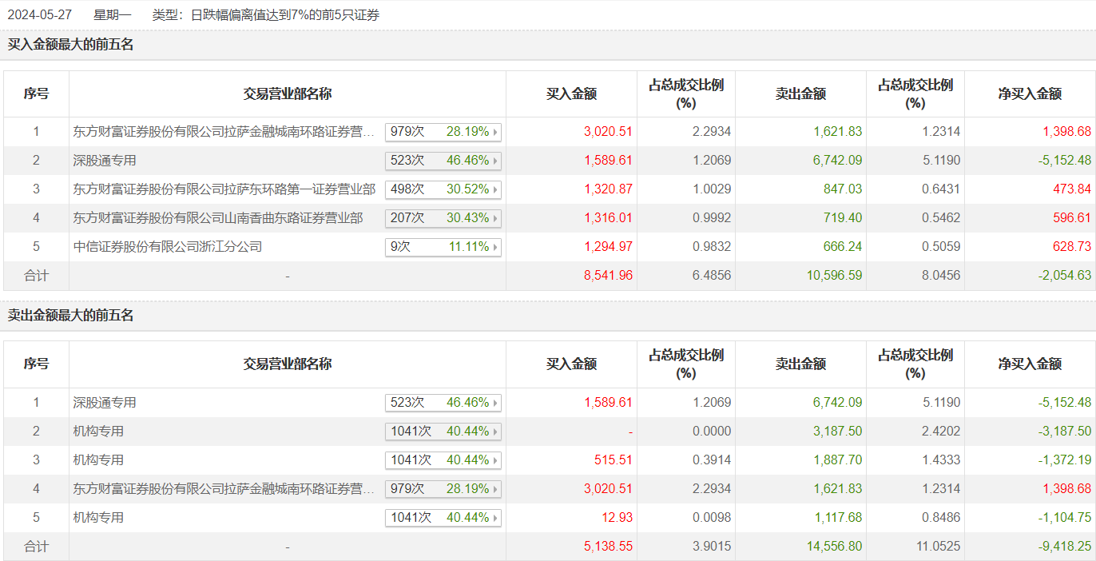
Task: Click the 买入金额最大的前五名 section title
Action: click(x=70, y=45)
